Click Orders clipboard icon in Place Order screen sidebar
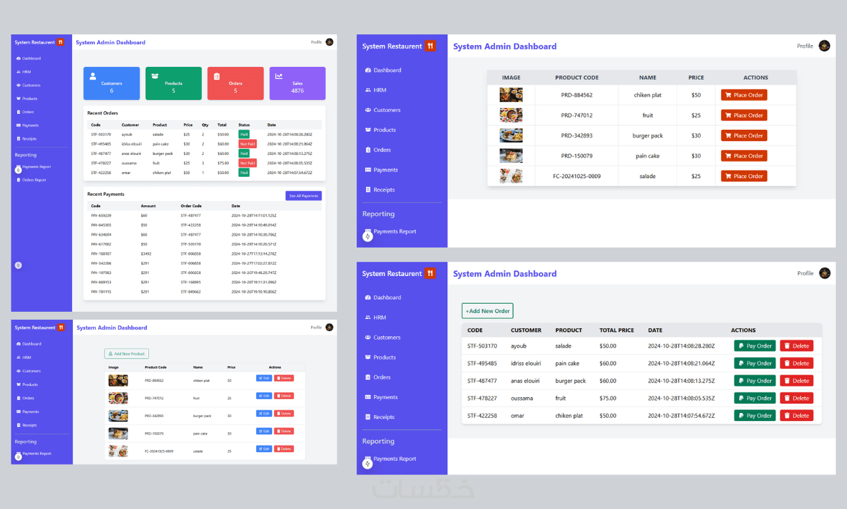 coord(368,150)
